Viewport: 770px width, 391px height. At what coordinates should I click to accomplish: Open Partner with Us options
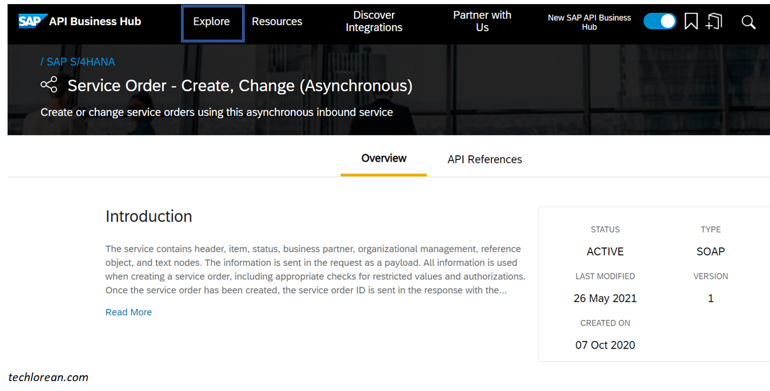[x=482, y=21]
